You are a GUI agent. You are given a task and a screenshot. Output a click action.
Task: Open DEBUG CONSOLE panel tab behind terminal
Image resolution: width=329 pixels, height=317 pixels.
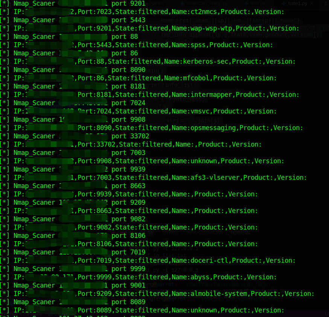point(204,233)
